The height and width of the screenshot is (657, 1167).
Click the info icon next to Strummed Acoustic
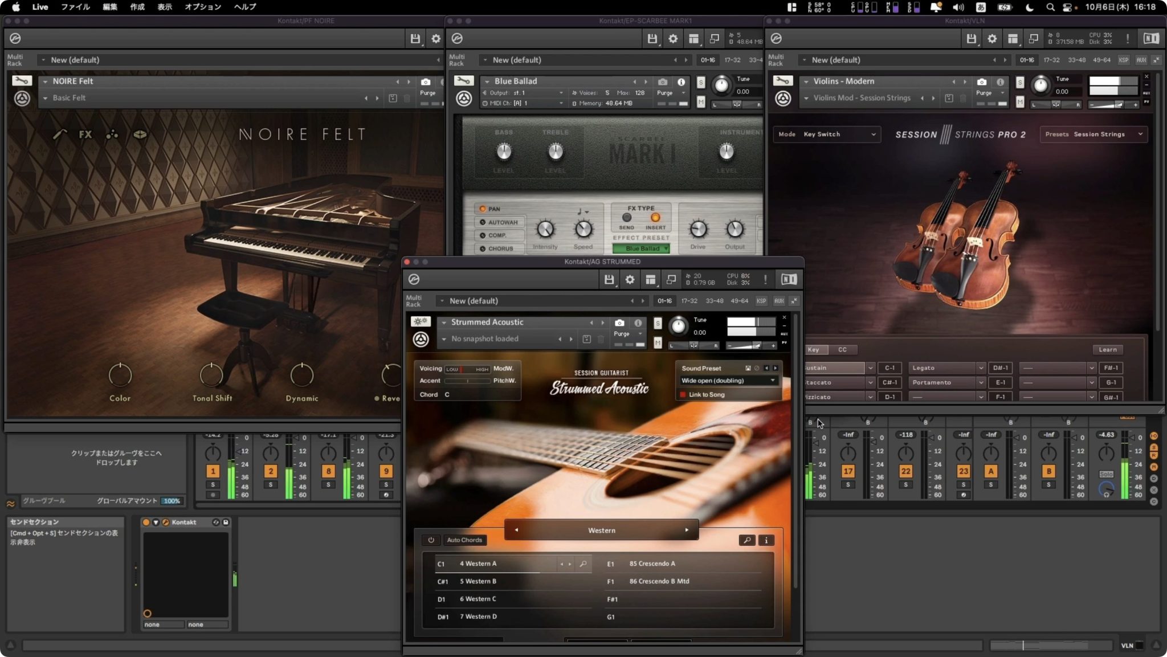[x=639, y=323]
